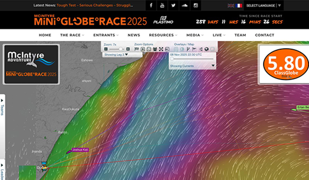
Task: Open the SoundCloud icon in top bar
Action: click(184, 5)
